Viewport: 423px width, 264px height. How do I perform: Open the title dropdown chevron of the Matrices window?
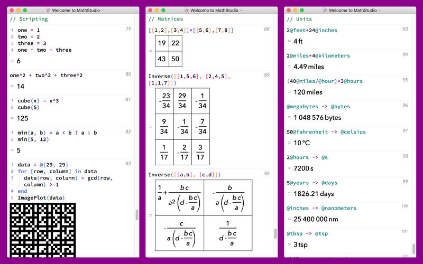tap(241, 11)
